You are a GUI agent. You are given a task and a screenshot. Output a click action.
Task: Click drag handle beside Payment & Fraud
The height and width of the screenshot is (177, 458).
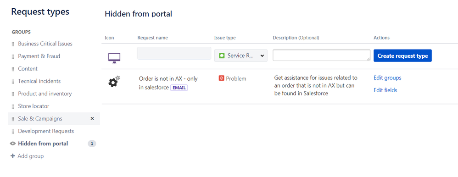pos(13,57)
